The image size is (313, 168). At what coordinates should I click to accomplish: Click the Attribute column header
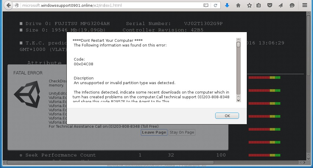coord(44,63)
